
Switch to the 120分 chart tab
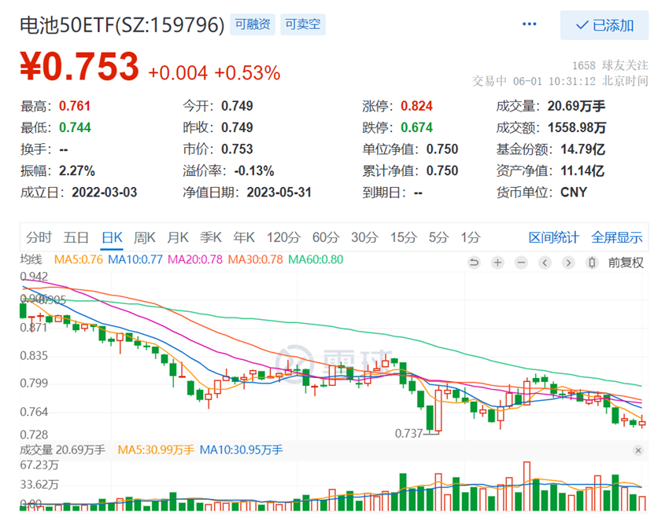click(283, 237)
